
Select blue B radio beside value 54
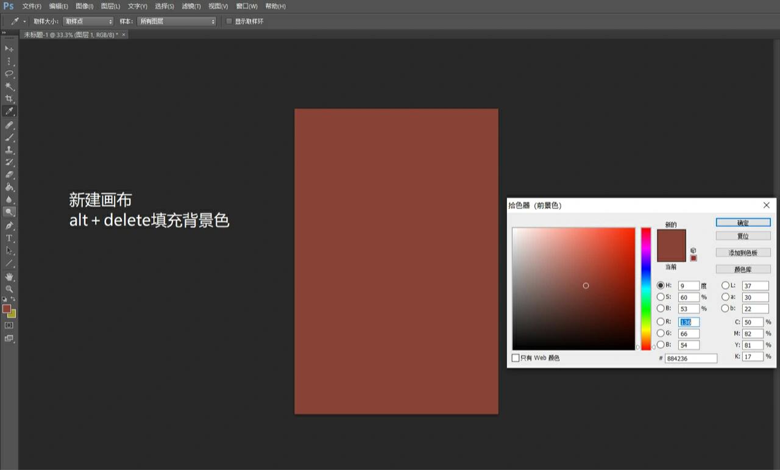tap(661, 344)
